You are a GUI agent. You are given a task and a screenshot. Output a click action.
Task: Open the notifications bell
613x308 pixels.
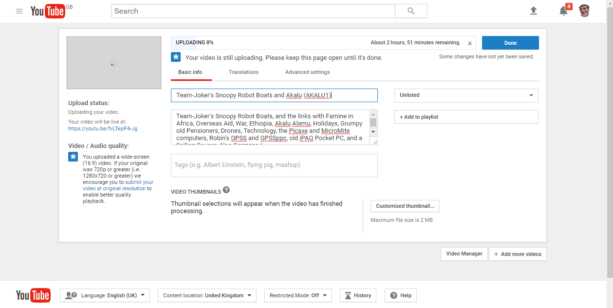pos(563,11)
